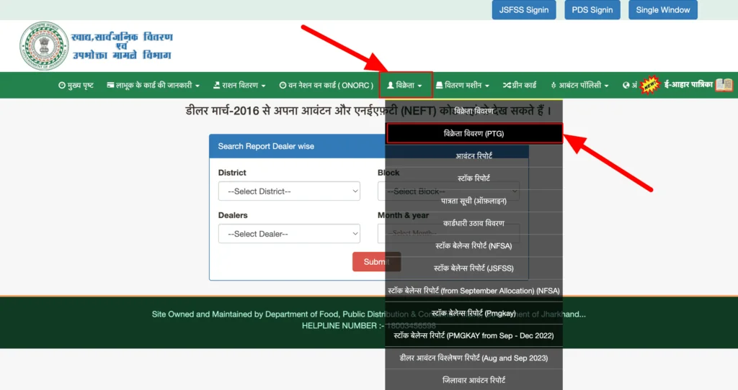The width and height of the screenshot is (738, 390).
Task: Choose स्टॉक बैलेन्स रिपोर्ट (NFSA) option
Action: pos(474,245)
